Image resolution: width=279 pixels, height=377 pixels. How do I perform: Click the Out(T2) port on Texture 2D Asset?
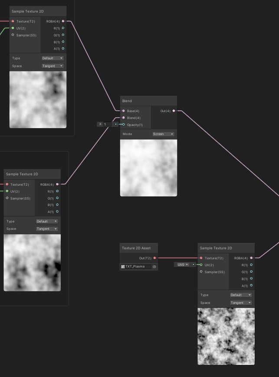[x=155, y=258]
